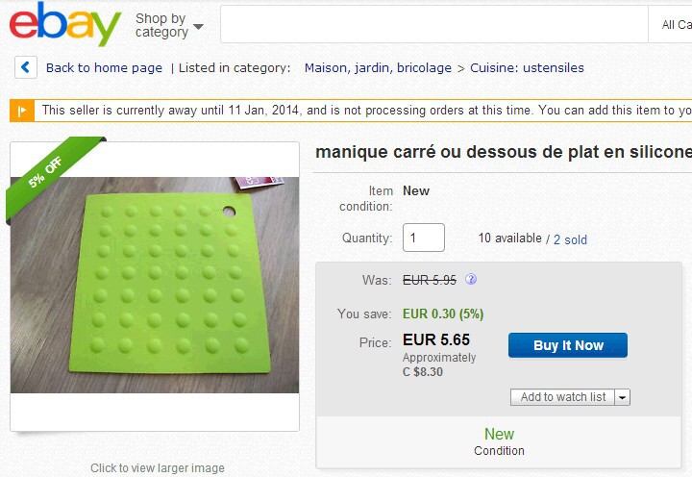Image resolution: width=692 pixels, height=477 pixels.
Task: Click the back arrow icon
Action: click(26, 67)
